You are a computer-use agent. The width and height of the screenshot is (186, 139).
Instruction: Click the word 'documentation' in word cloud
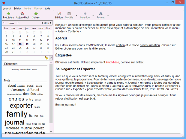click(x=14, y=94)
